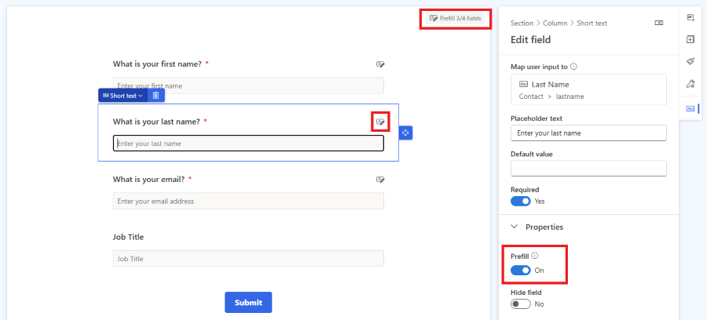Enable the Hide field toggle
This screenshot has height=320, width=707.
click(521, 304)
